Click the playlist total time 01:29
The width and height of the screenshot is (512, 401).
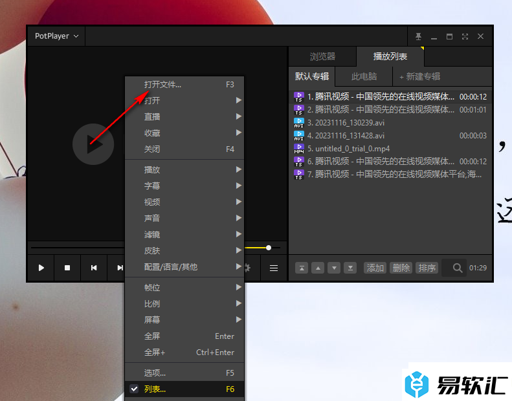point(478,268)
